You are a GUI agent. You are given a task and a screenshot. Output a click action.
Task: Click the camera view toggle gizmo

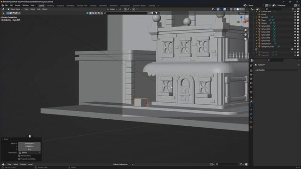pyautogui.click(x=246, y=39)
